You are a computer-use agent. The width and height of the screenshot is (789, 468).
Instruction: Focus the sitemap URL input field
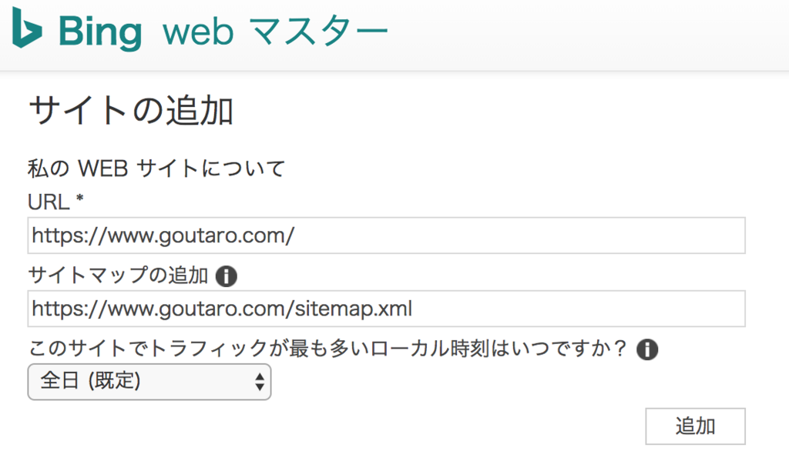click(x=386, y=308)
